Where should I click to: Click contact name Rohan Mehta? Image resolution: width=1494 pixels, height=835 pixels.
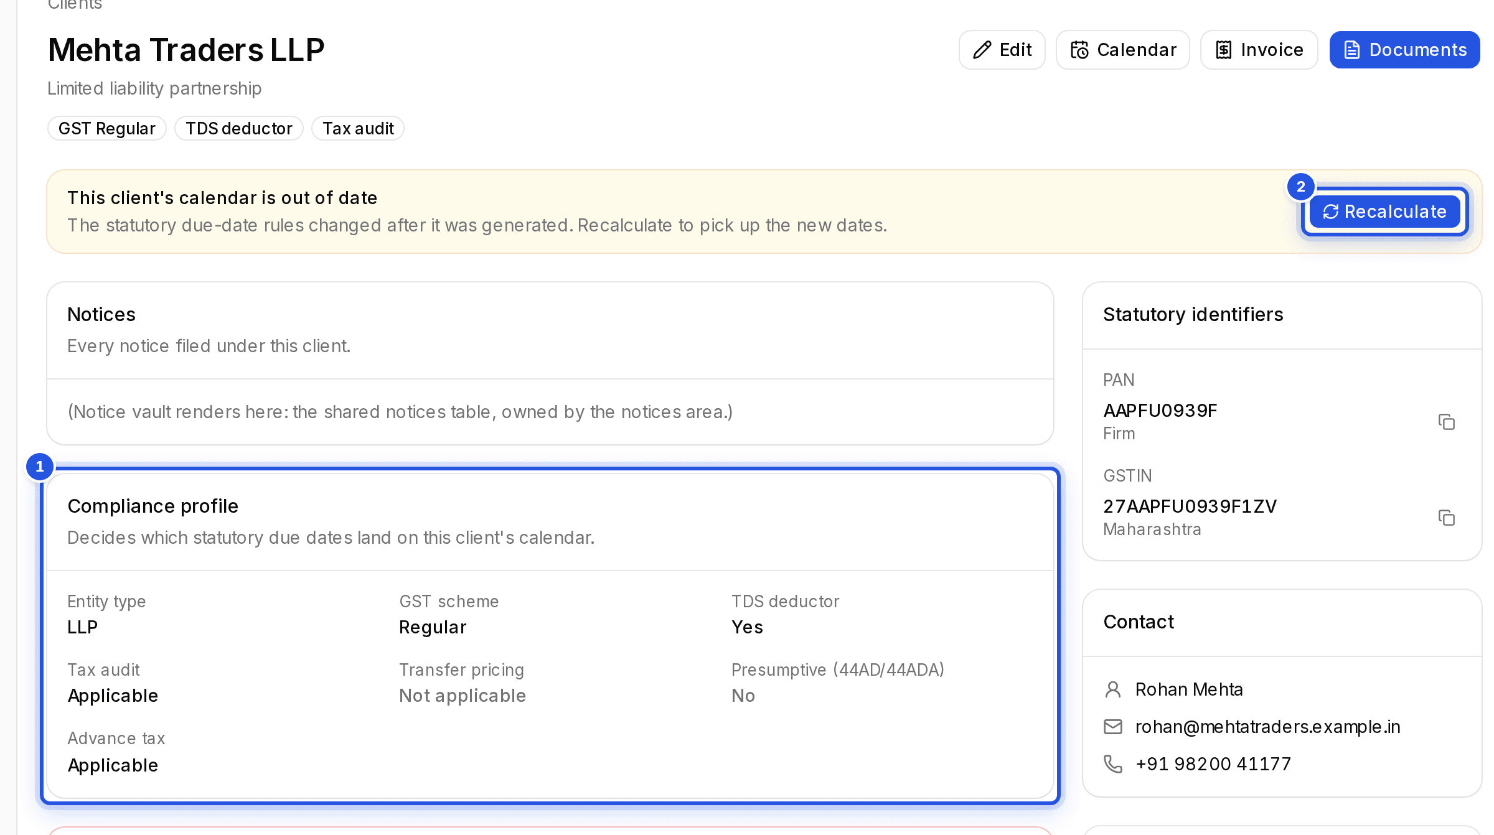click(1189, 689)
